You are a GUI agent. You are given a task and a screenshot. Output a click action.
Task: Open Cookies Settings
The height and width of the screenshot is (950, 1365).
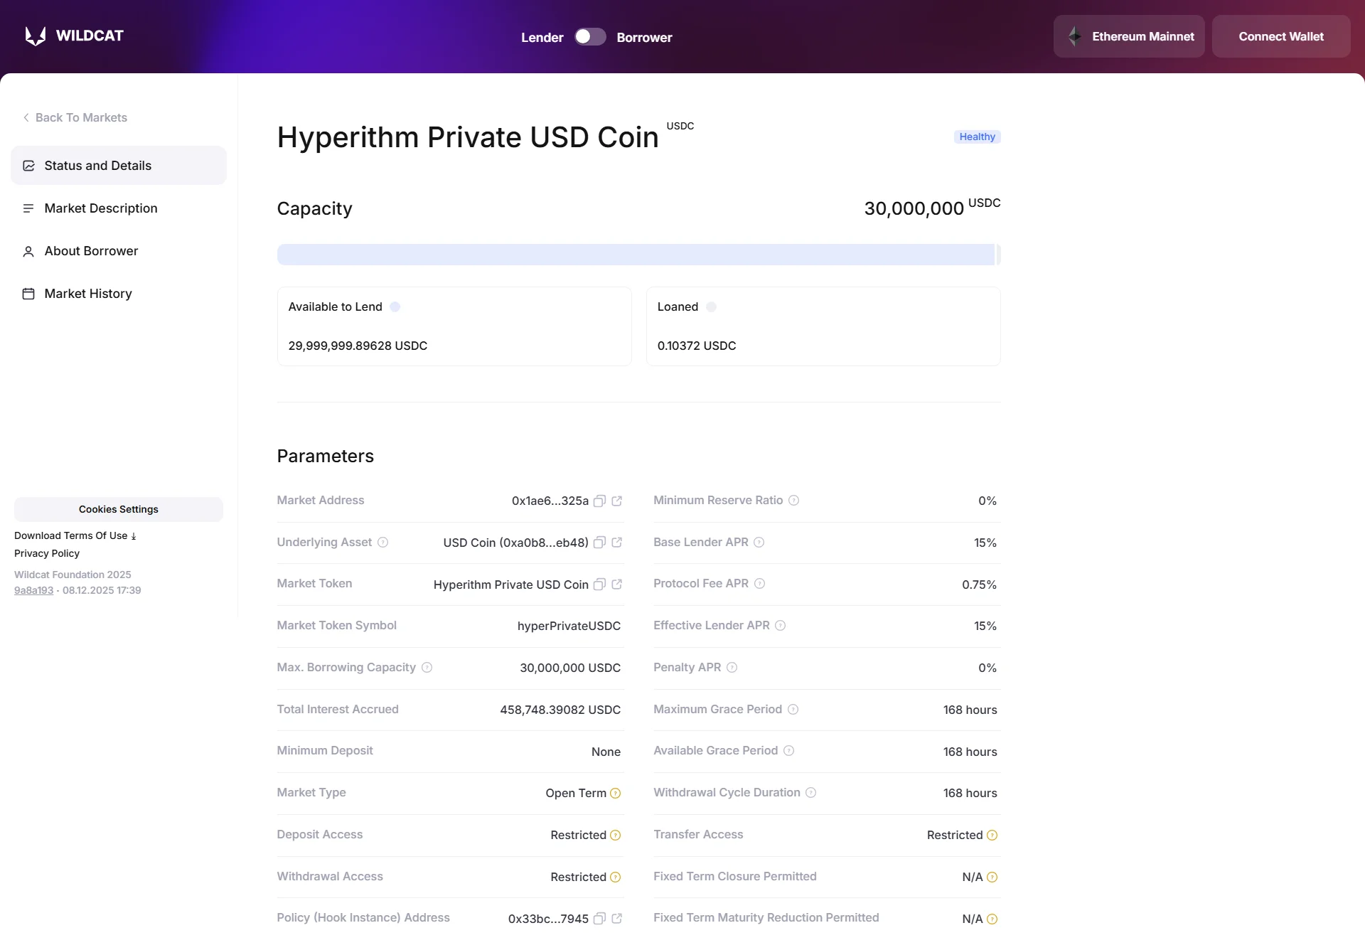click(x=118, y=509)
